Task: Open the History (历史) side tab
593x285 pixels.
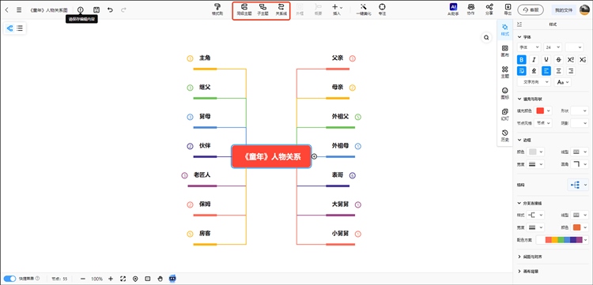Action: pos(504,136)
